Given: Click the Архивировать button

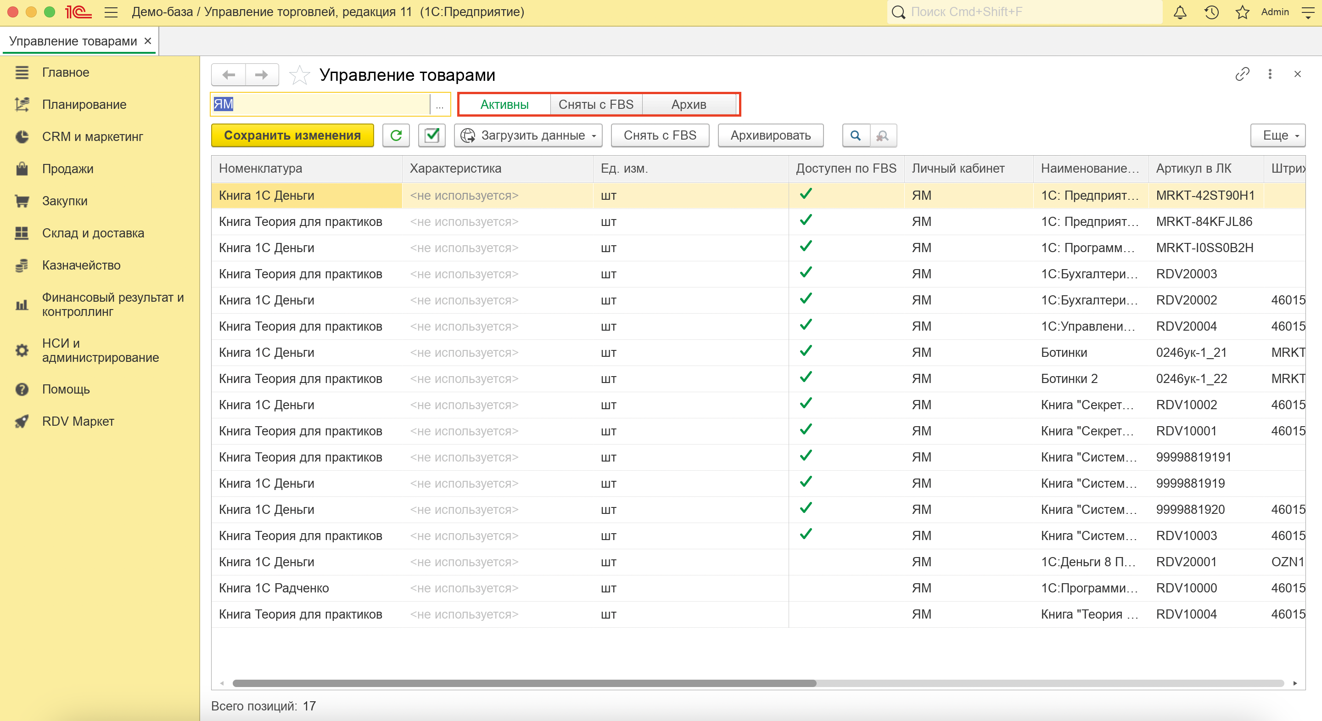Looking at the screenshot, I should [x=770, y=135].
